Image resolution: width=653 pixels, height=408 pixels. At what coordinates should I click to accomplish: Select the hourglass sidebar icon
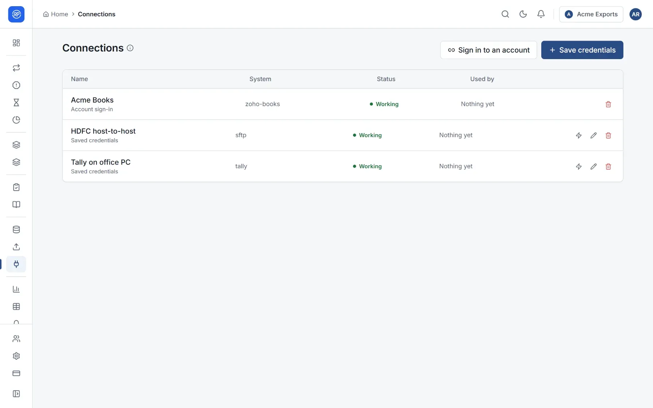(16, 103)
